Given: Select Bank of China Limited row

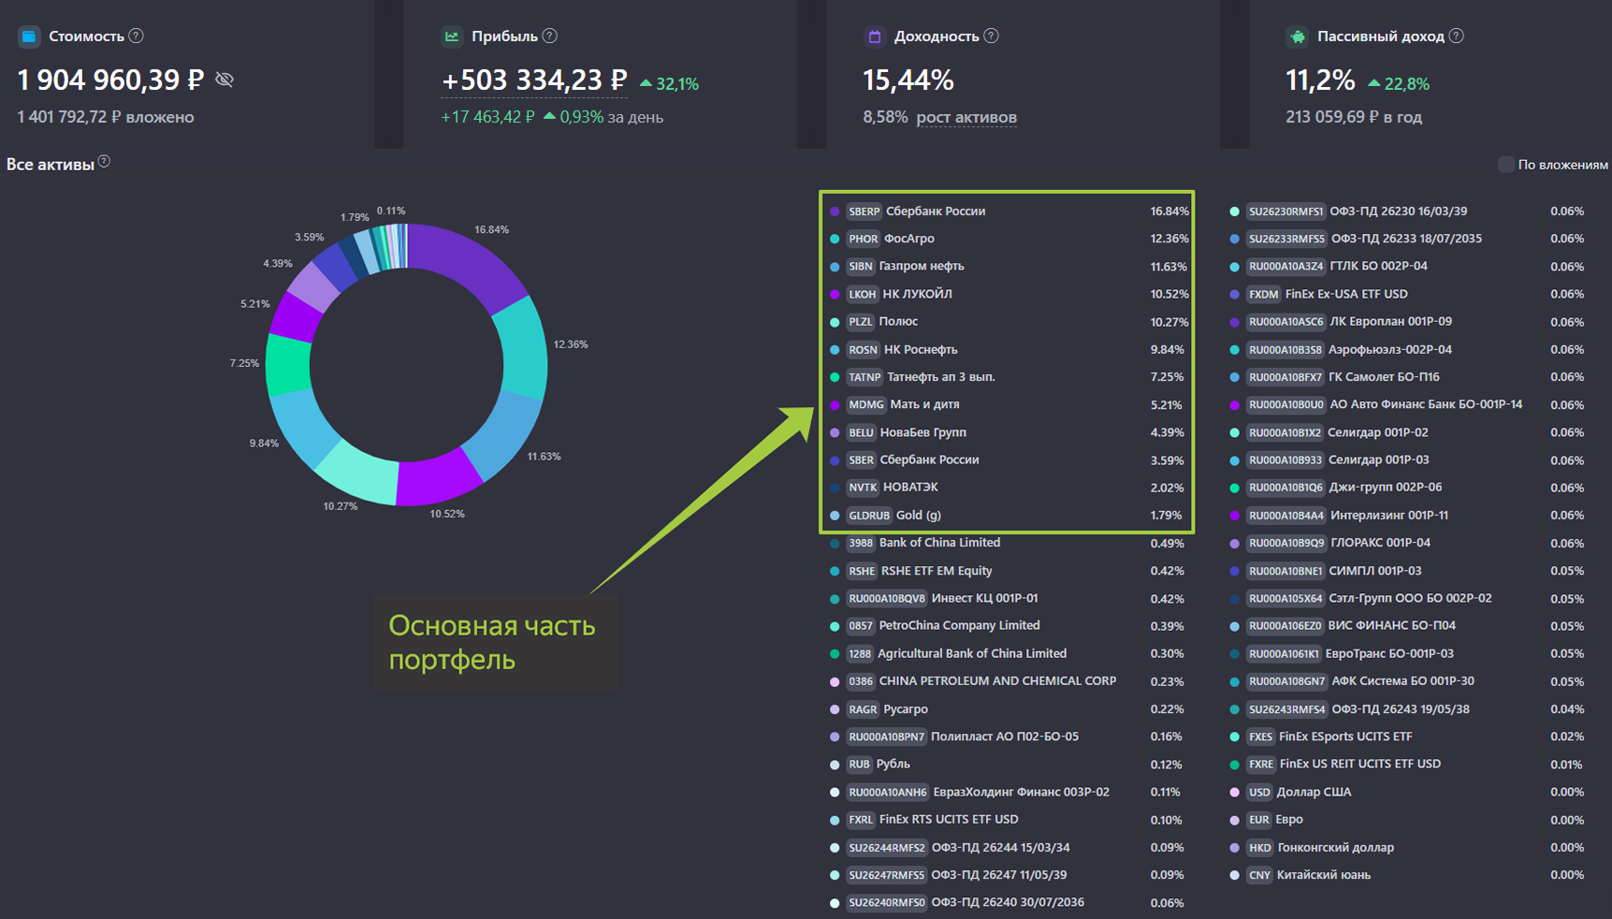Looking at the screenshot, I should click(1009, 543).
